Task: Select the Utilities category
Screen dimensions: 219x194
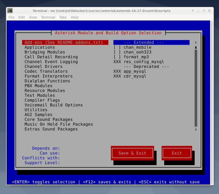Action: click(36, 110)
